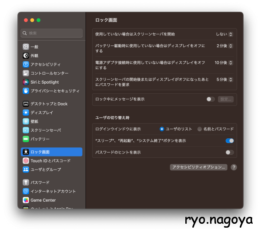Click the アクセシビリティオプション... button
The image size is (261, 232).
(198, 167)
